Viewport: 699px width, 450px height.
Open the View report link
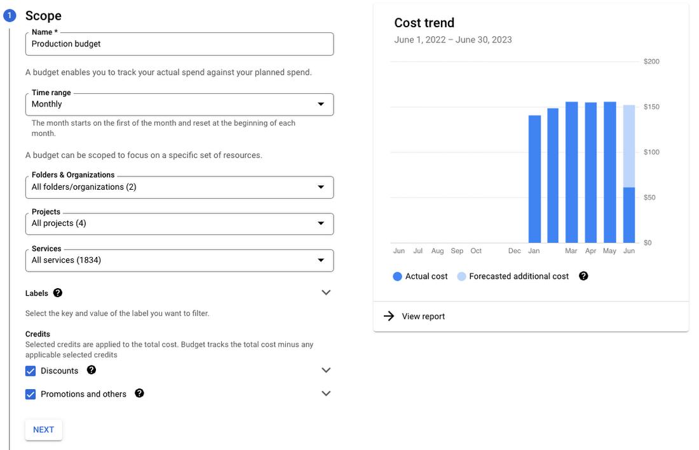click(x=423, y=317)
